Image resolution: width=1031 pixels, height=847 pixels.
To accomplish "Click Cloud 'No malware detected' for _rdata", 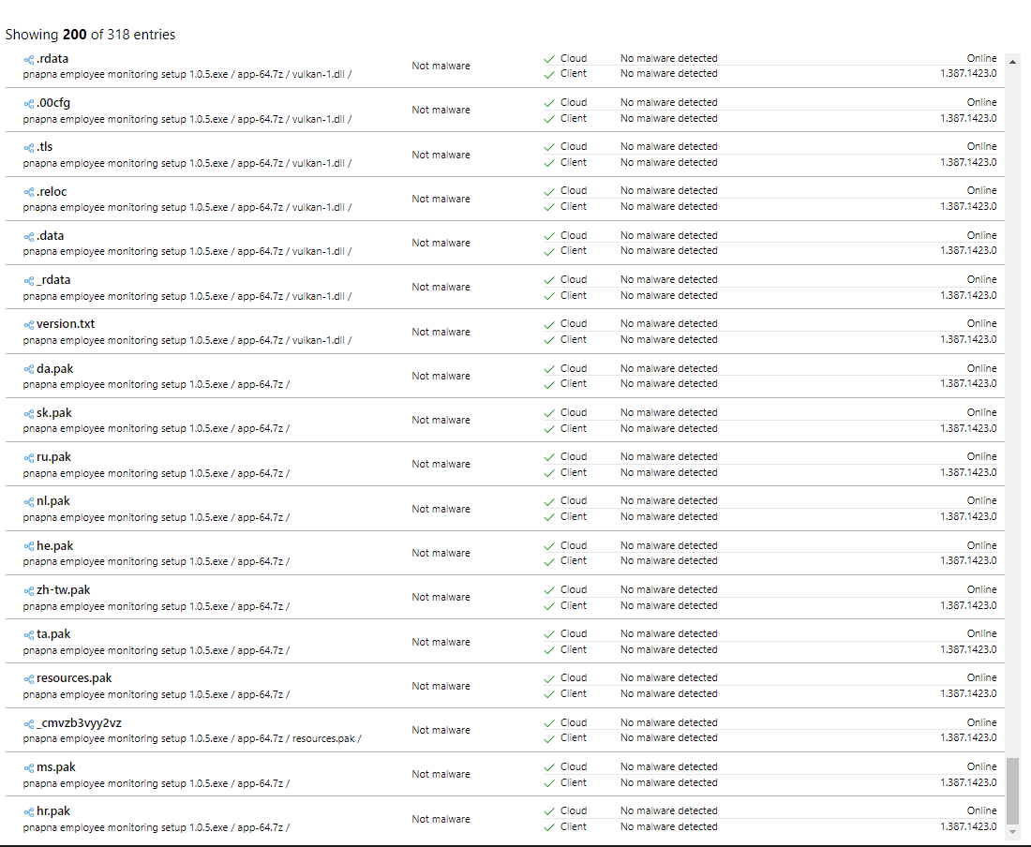I will [x=668, y=279].
